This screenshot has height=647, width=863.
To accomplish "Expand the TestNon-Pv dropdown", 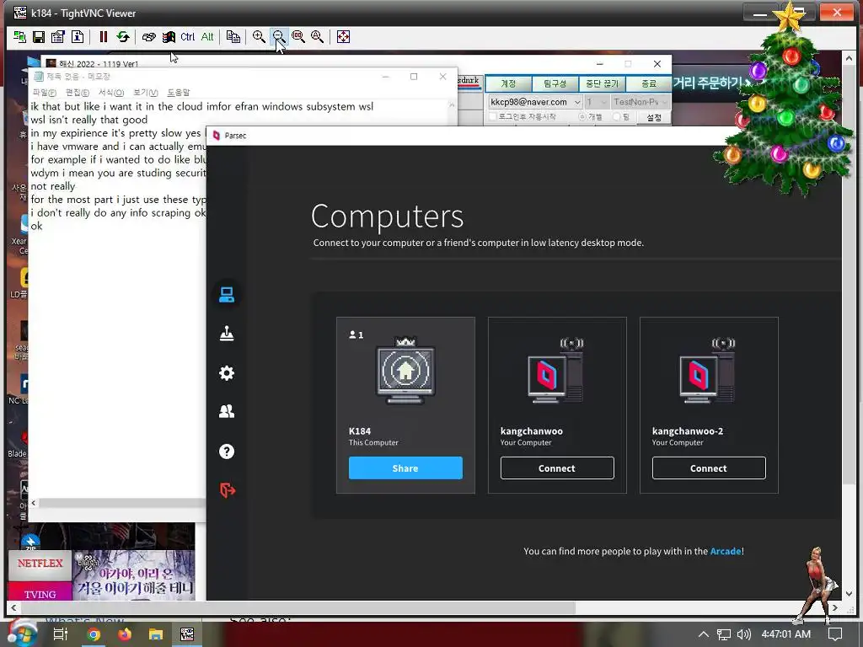I will (665, 102).
